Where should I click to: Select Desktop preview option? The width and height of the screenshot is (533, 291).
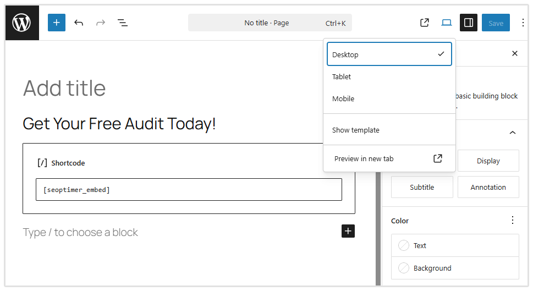coord(389,54)
